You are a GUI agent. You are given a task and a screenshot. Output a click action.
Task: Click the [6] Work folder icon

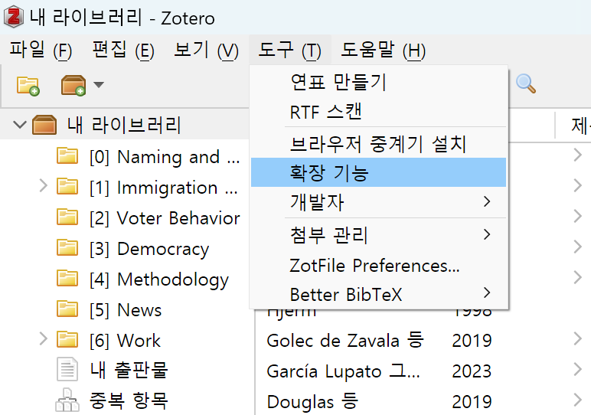pyautogui.click(x=67, y=340)
